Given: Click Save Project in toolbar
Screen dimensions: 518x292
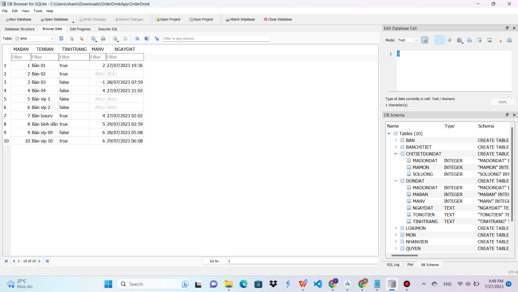Looking at the screenshot, I should pyautogui.click(x=201, y=19).
